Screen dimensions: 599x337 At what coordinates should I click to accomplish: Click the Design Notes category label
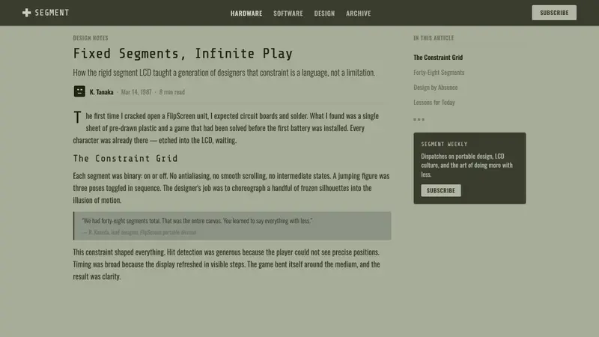click(x=91, y=38)
